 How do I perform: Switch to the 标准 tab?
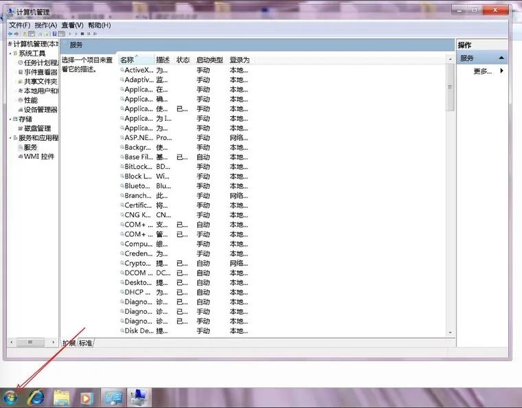[86, 343]
